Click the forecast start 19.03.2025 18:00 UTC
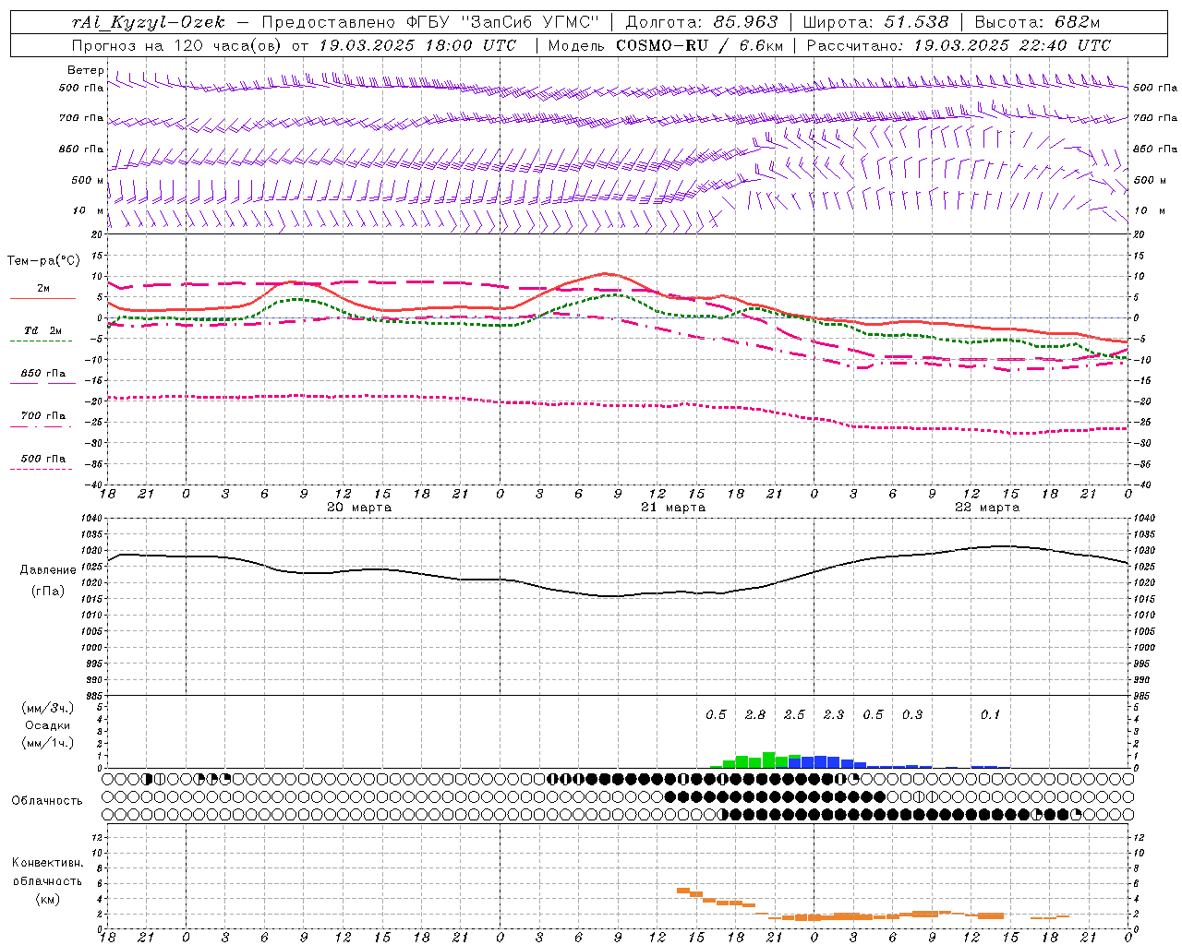1182x945 pixels. click(417, 44)
